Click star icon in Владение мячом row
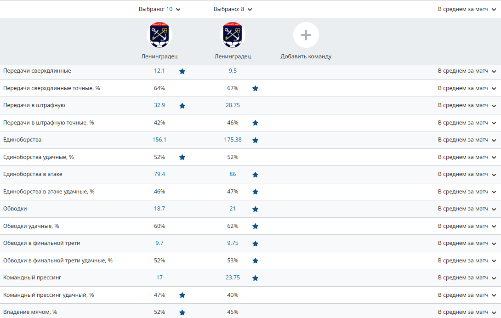 (182, 312)
